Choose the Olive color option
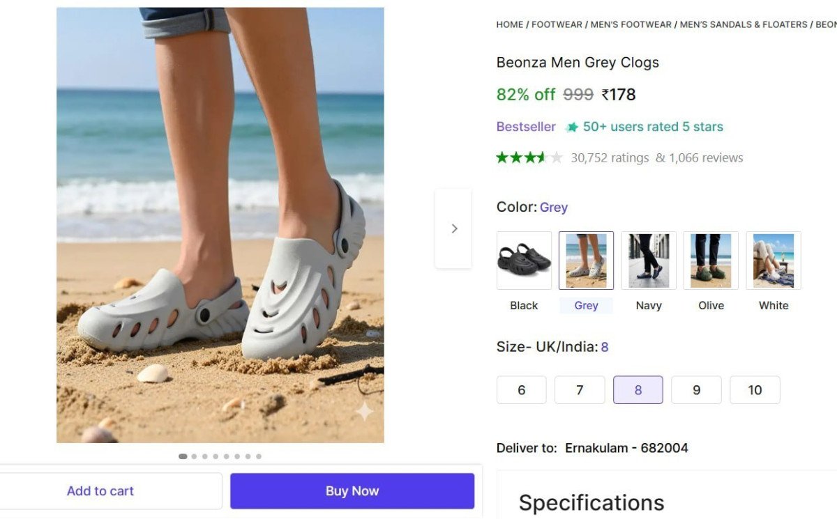The height and width of the screenshot is (519, 837). (711, 261)
